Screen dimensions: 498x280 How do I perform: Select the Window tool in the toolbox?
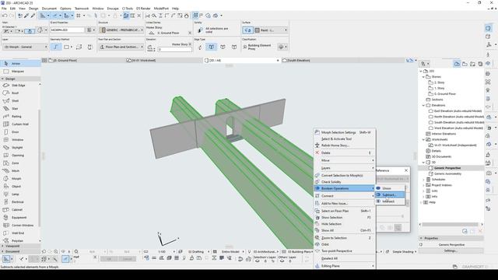coord(19,140)
